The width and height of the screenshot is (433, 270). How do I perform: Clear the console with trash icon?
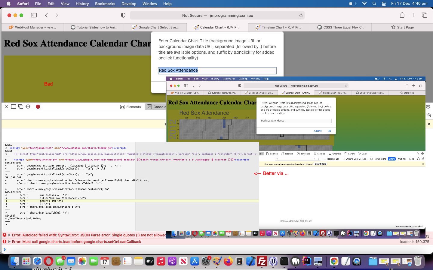429,115
